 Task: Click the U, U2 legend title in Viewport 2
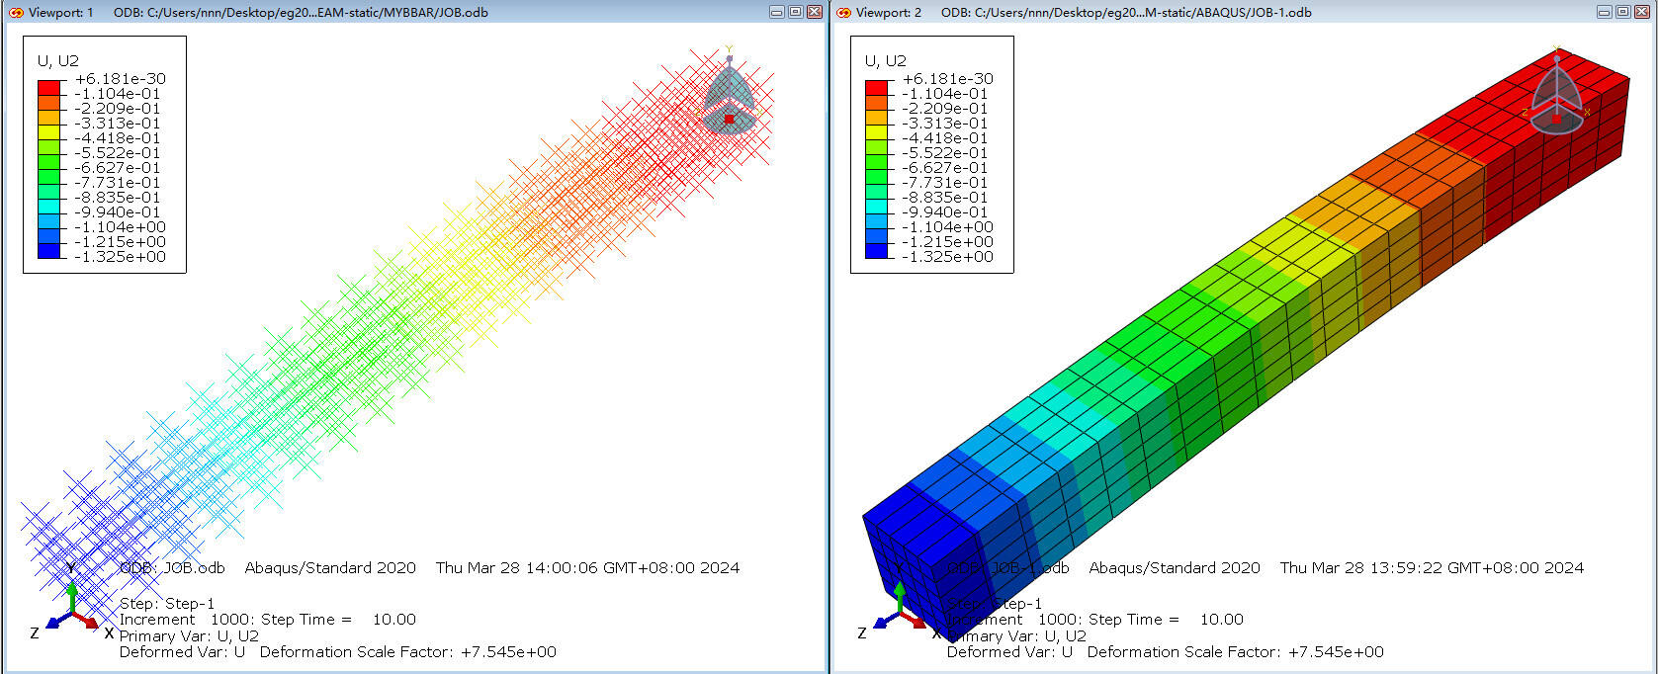pyautogui.click(x=885, y=60)
